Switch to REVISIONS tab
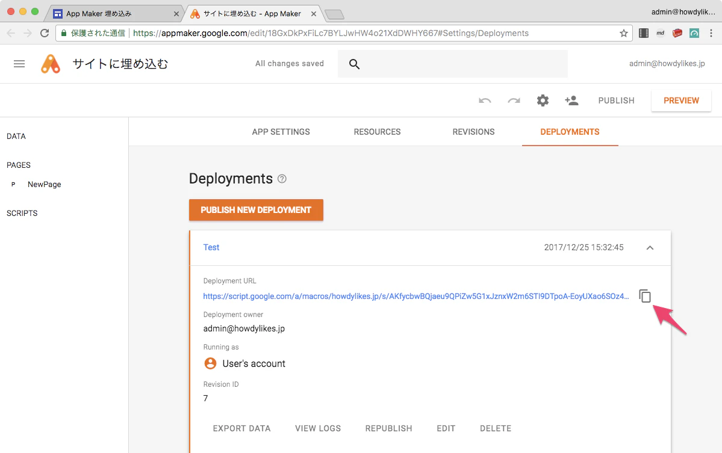The width and height of the screenshot is (722, 453). click(x=473, y=132)
